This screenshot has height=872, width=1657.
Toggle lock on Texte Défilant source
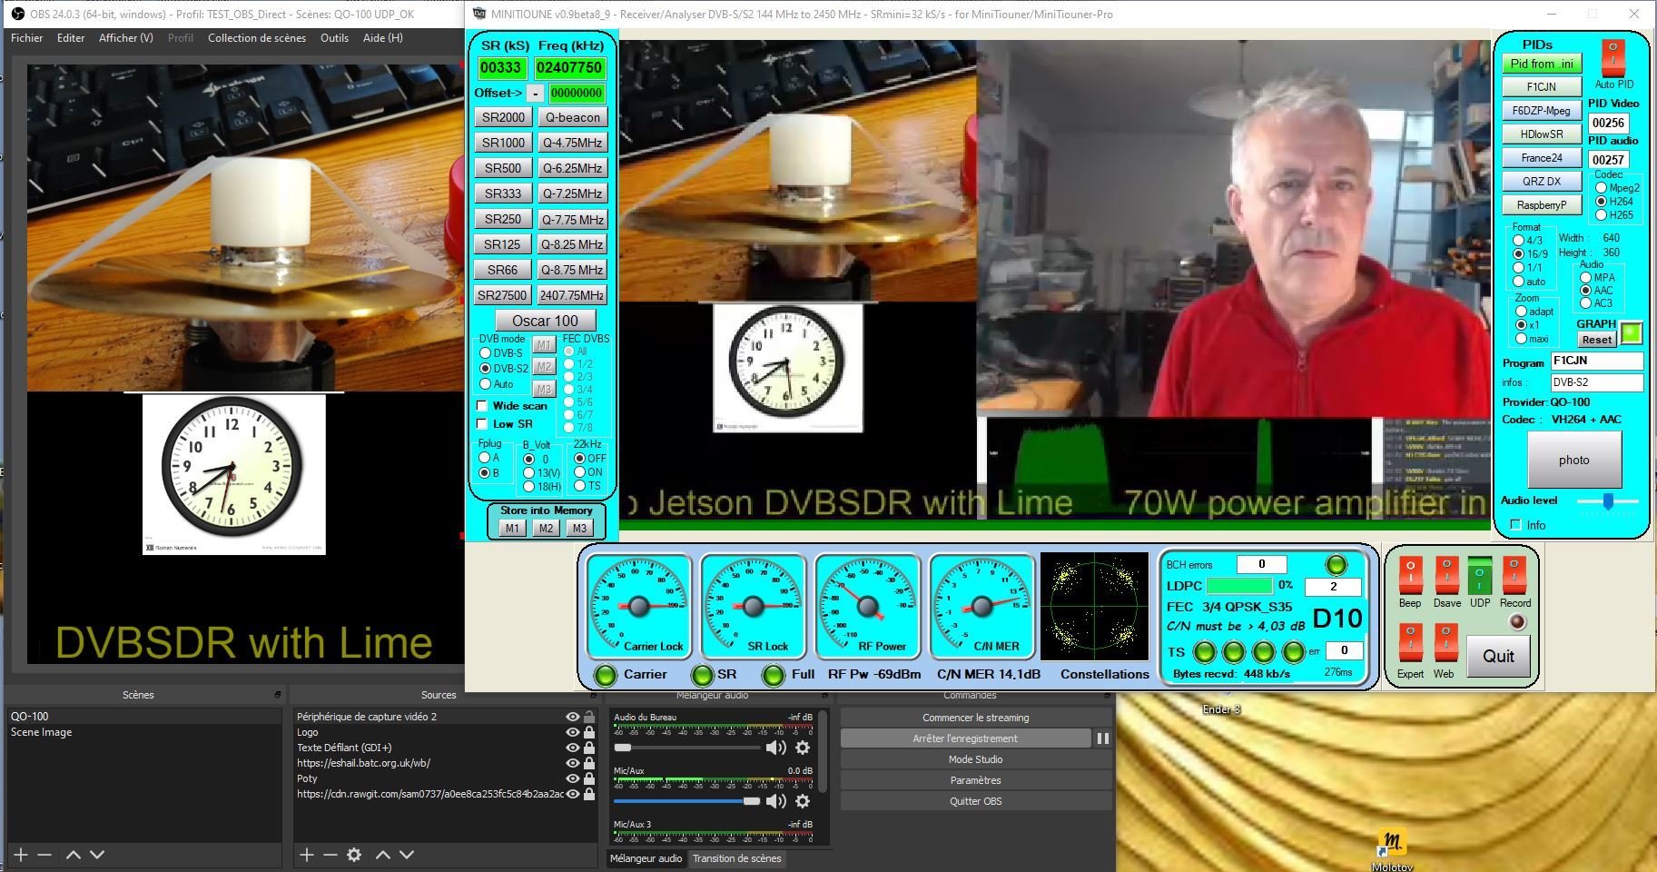click(x=589, y=748)
